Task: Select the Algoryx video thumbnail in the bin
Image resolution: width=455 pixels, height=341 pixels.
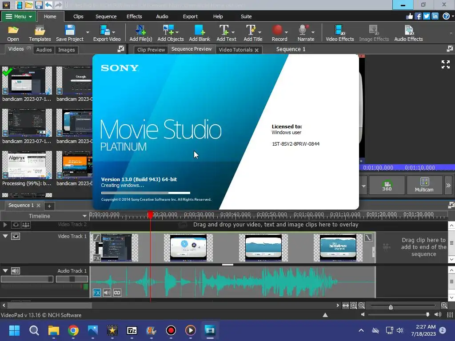Action: tap(27, 165)
